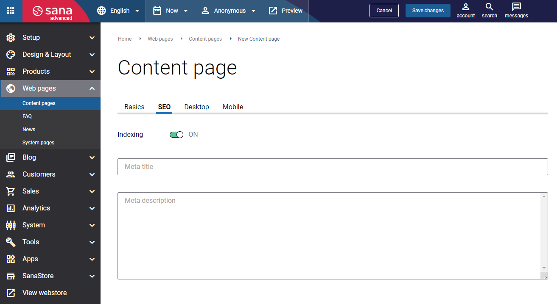Expand the Analytics chevron

92,208
